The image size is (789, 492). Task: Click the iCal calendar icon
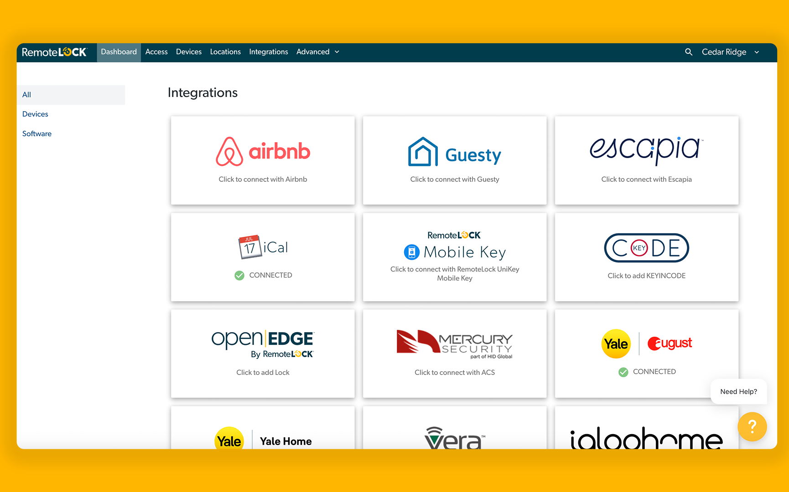click(x=250, y=247)
